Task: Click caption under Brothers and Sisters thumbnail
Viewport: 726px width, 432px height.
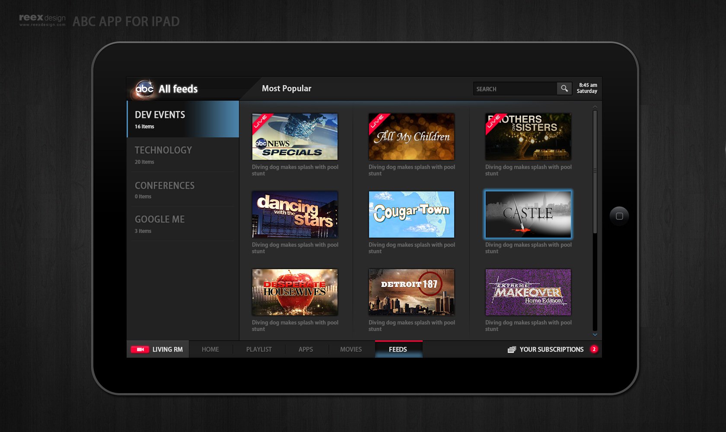Action: 529,170
